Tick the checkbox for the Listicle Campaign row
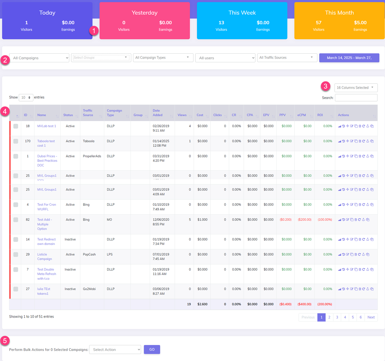385x361 pixels. click(x=15, y=254)
